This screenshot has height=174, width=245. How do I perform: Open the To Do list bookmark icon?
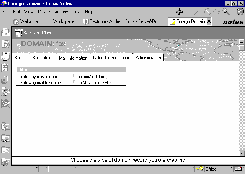coord(5,68)
